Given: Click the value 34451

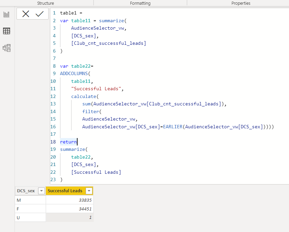Looking at the screenshot, I should click(x=85, y=209).
